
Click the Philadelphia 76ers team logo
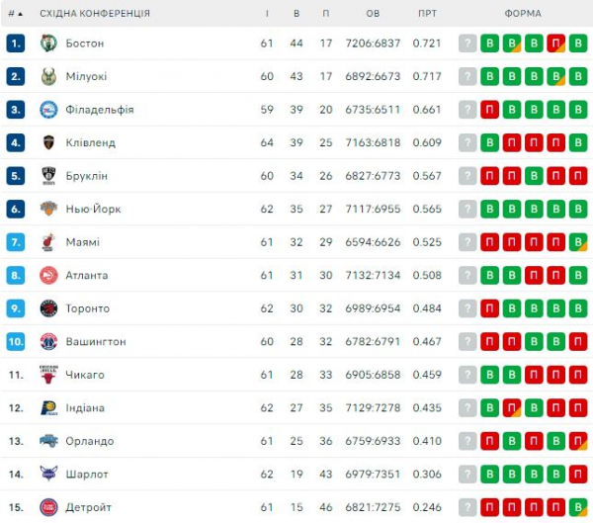click(48, 110)
